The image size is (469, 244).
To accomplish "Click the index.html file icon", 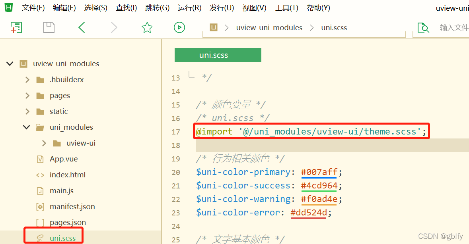I will tap(40, 175).
